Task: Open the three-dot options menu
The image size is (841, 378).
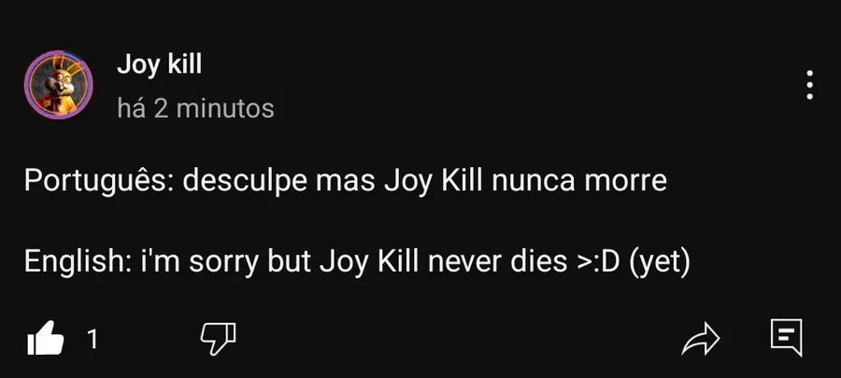Action: (809, 85)
